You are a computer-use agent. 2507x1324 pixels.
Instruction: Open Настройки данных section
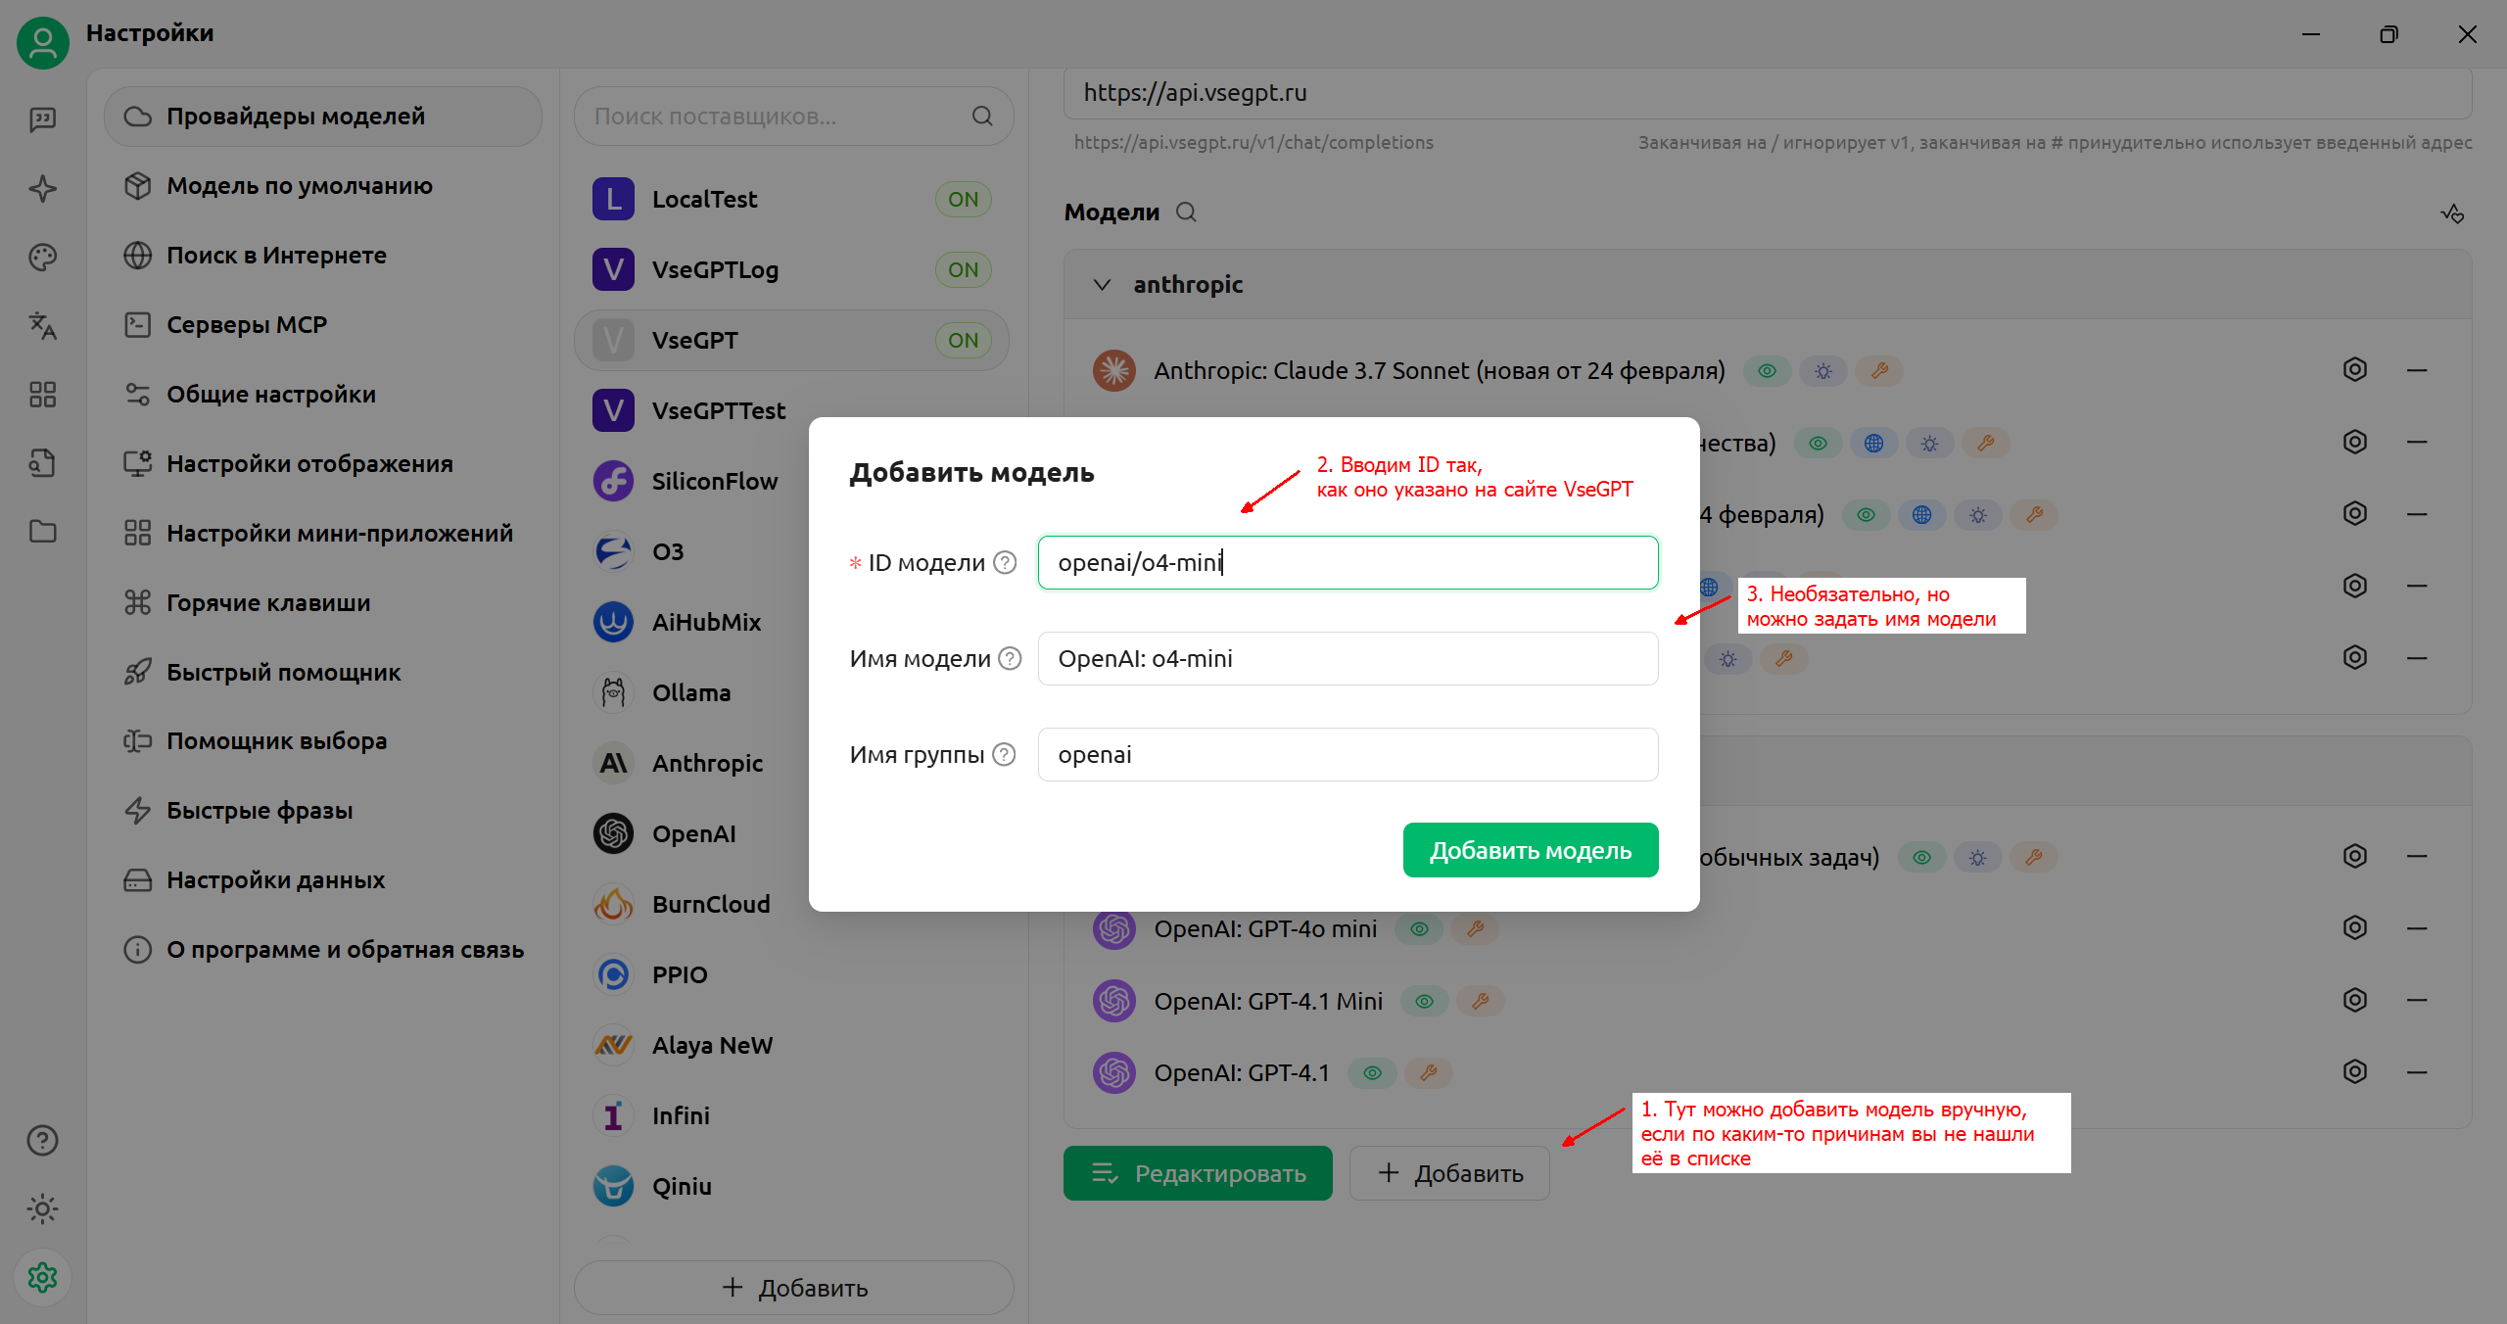[x=323, y=879]
